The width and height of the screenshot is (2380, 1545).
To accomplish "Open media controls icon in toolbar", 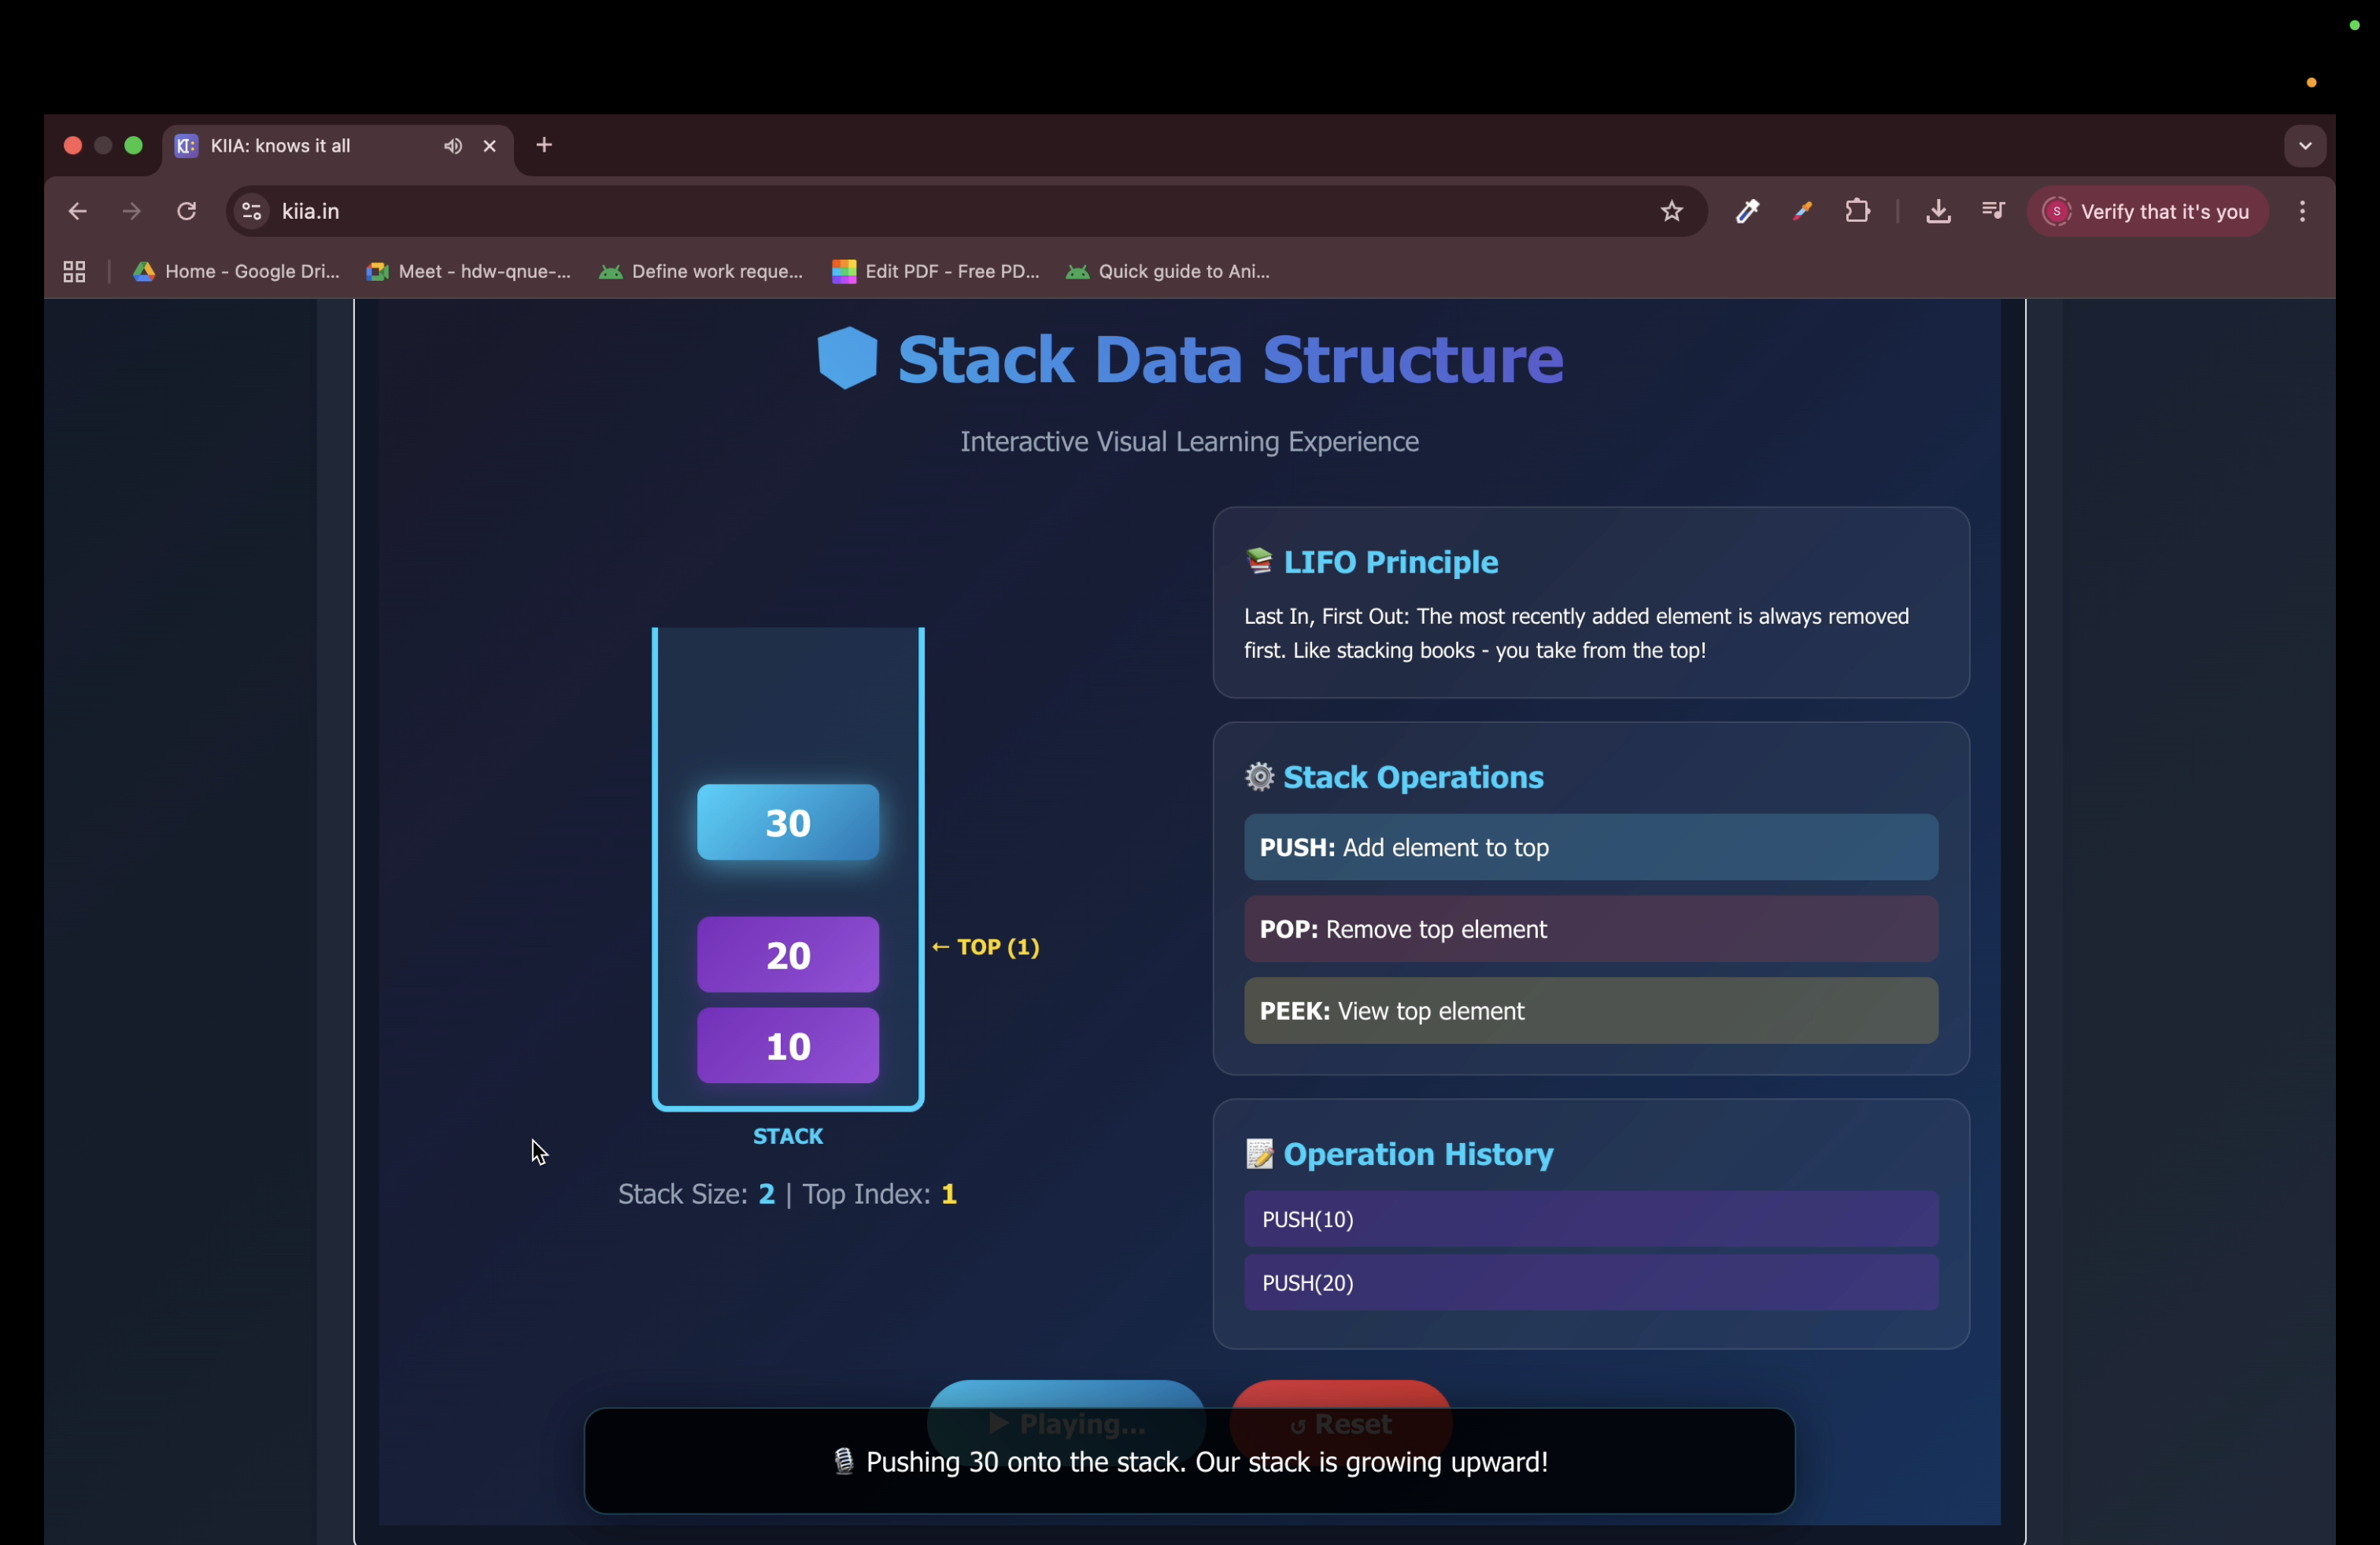I will point(1993,212).
